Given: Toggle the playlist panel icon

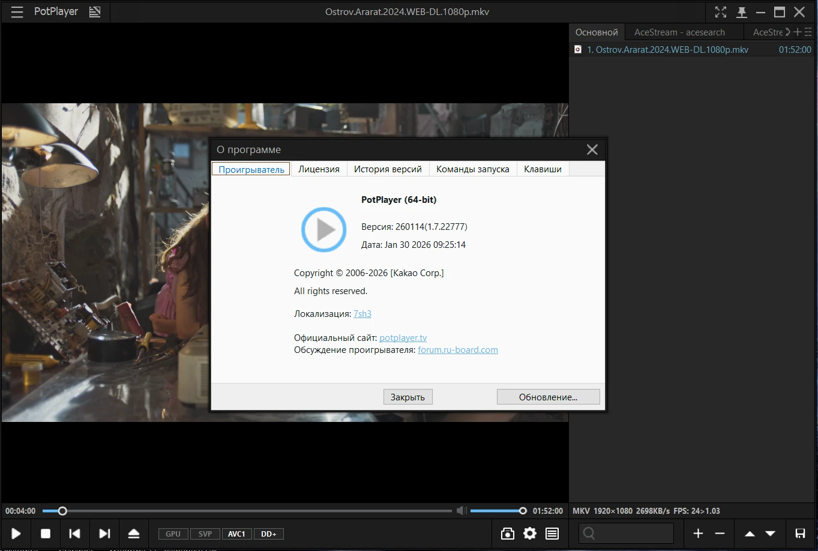Looking at the screenshot, I should (552, 534).
